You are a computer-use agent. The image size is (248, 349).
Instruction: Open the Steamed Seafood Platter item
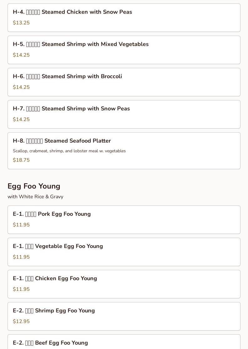pyautogui.click(x=62, y=141)
